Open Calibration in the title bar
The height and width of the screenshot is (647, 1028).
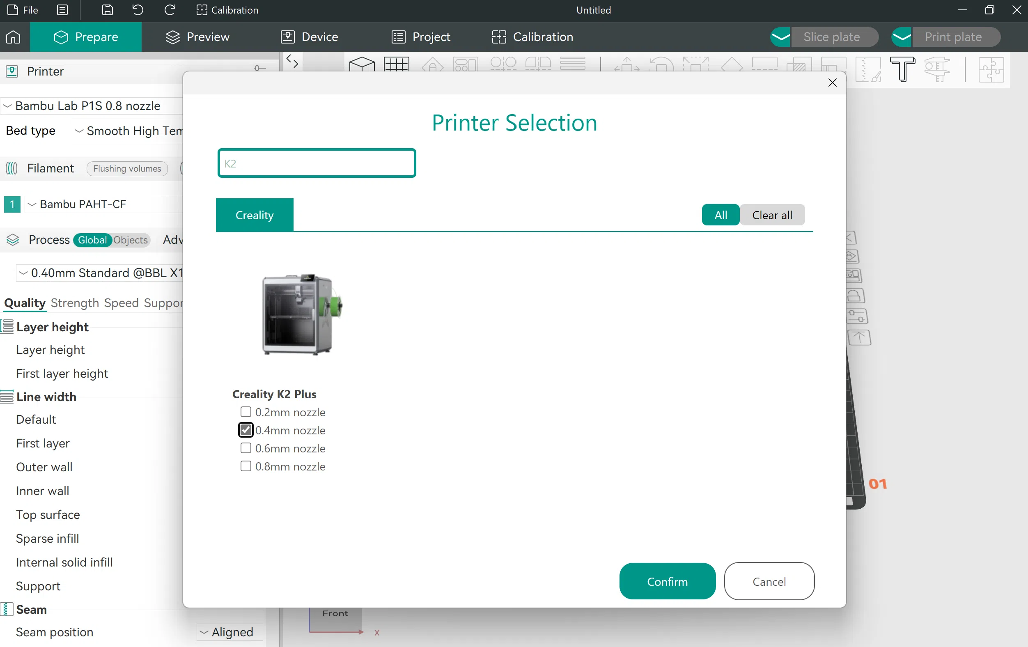pos(227,10)
